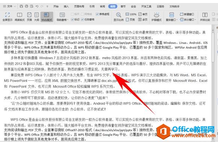
Task: Click "Google Play" in the first text block
Action: coord(111,47)
